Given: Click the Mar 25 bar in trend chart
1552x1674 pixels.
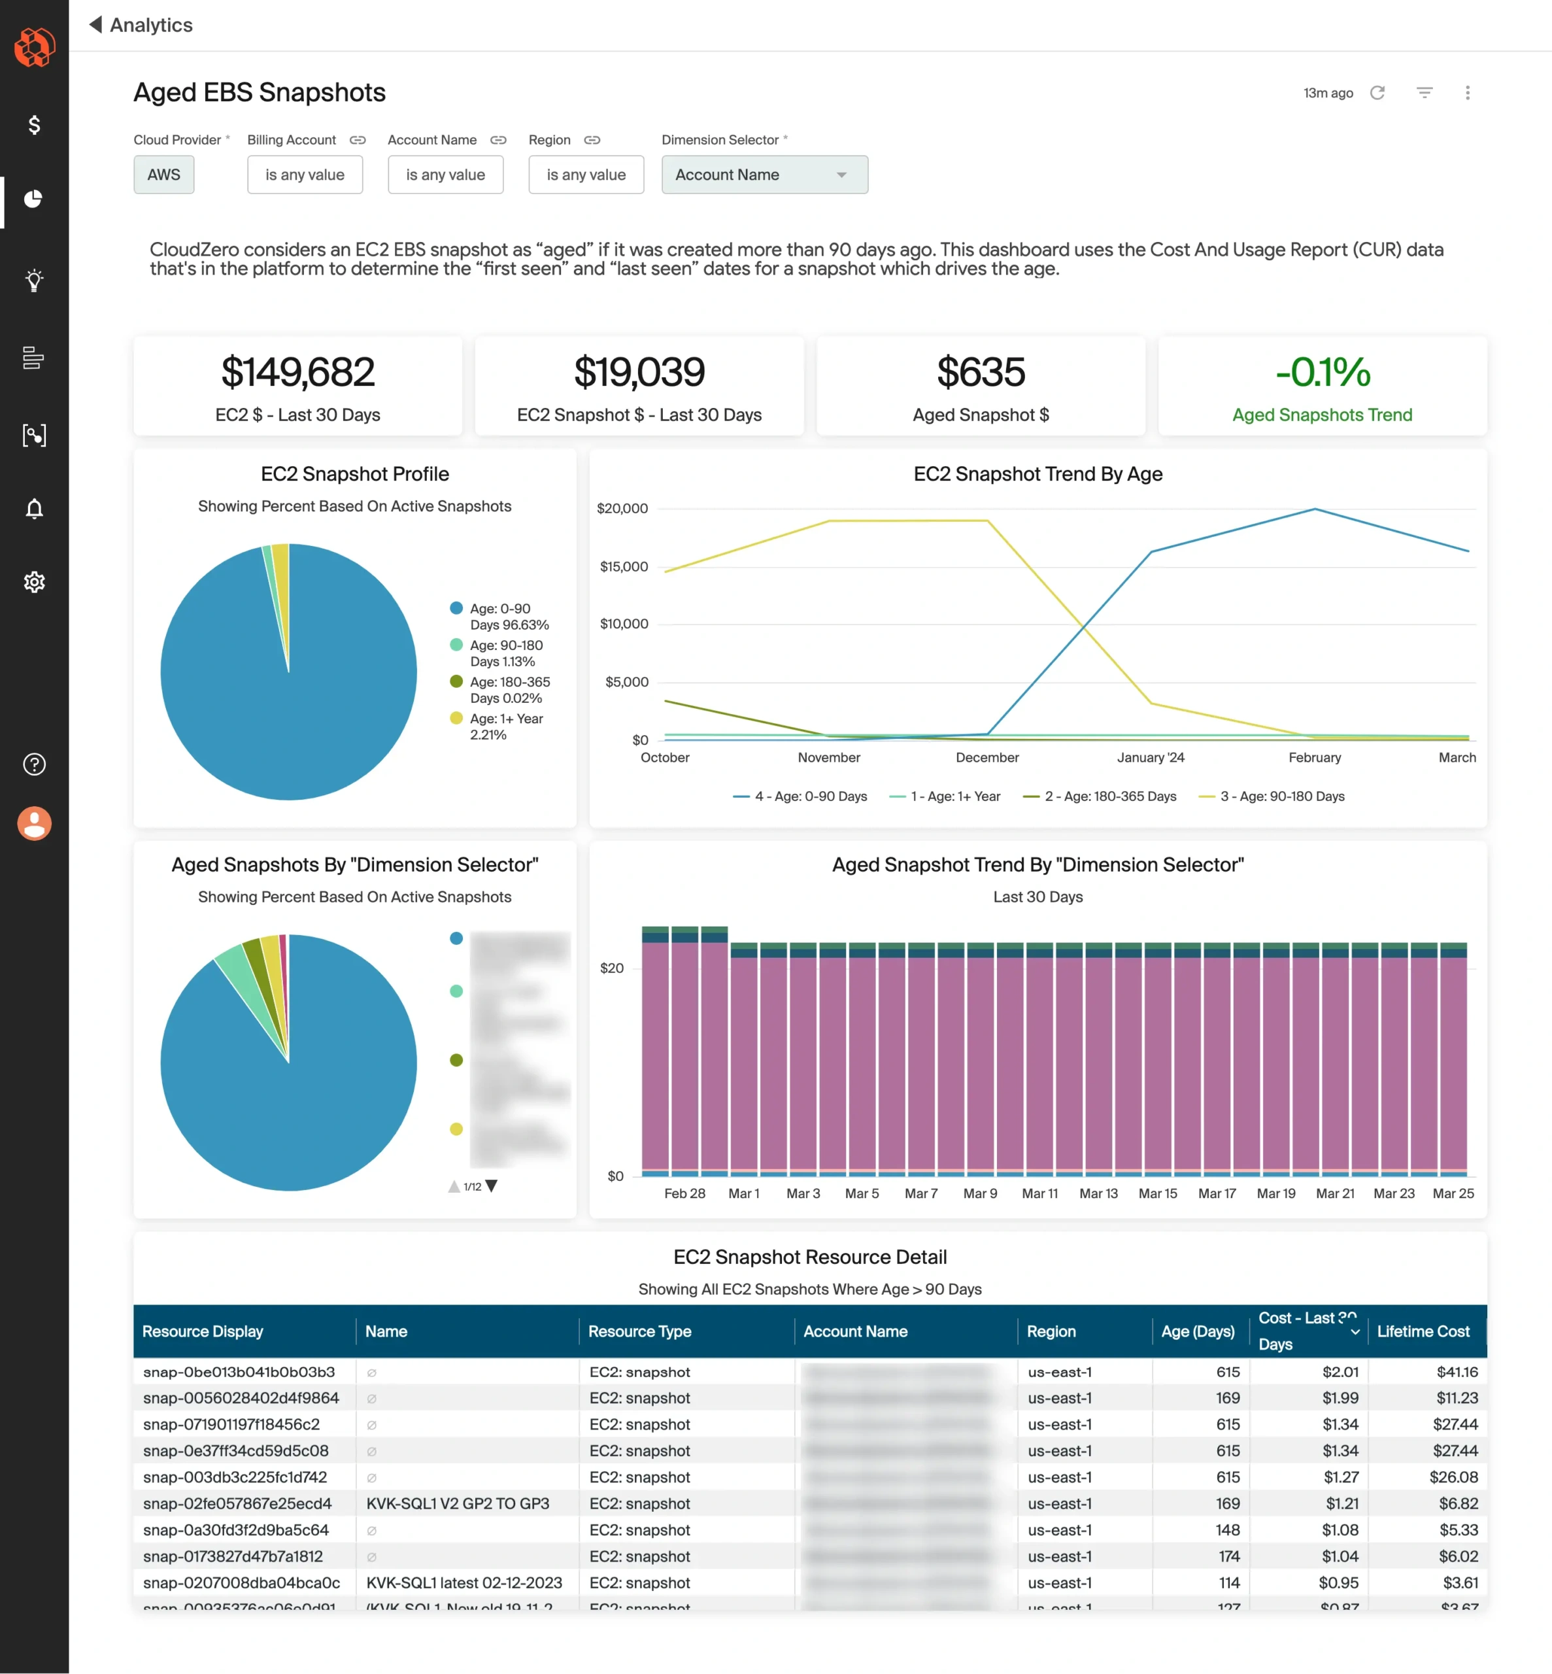Looking at the screenshot, I should pyautogui.click(x=1454, y=1058).
